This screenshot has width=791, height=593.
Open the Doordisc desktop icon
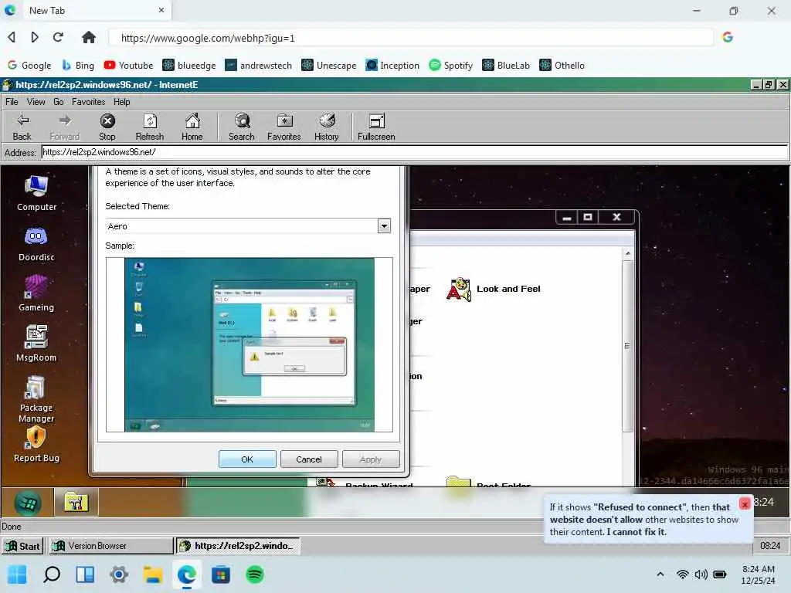[36, 244]
